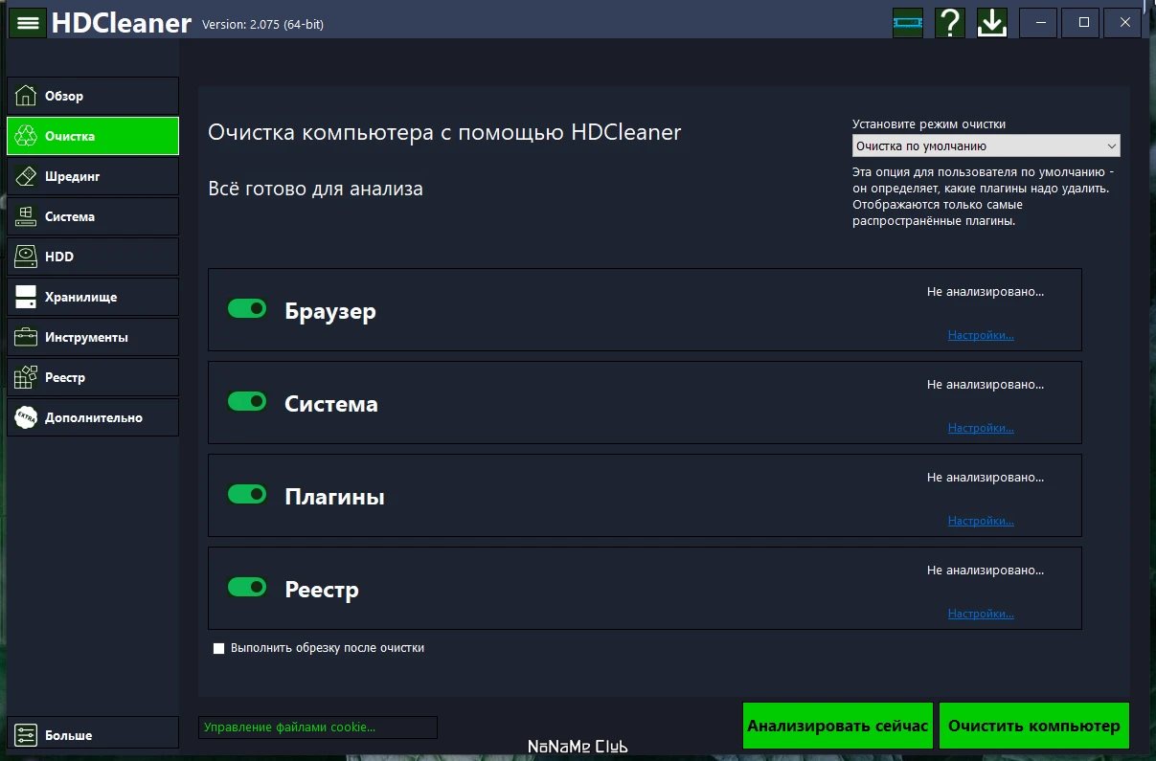1156x761 pixels.
Task: Click the registry cubes icon beside Реестр
Action: click(x=26, y=377)
